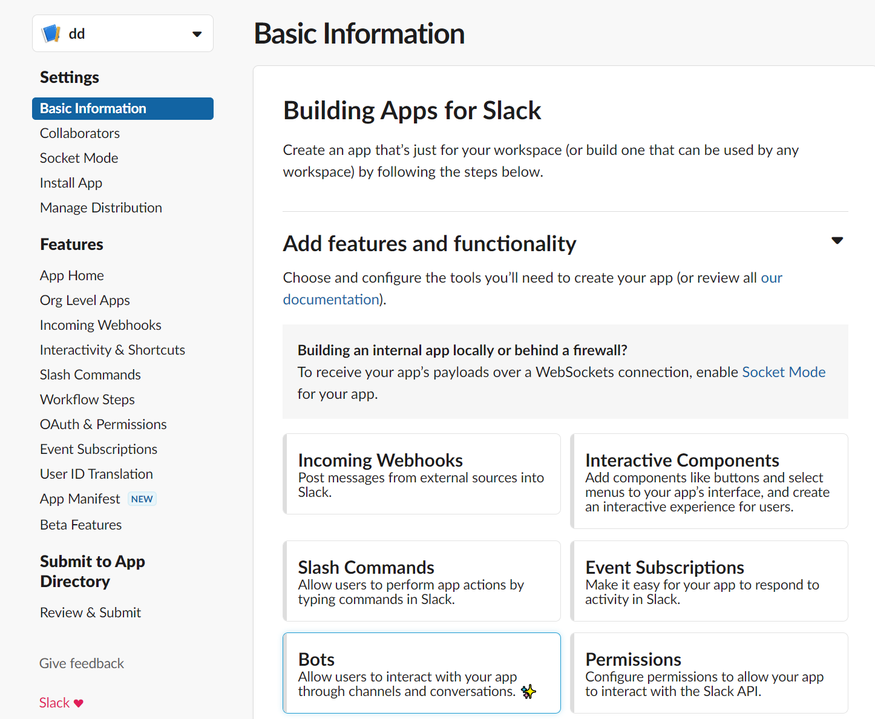The width and height of the screenshot is (875, 719).
Task: Open Socket Mode in sidebar
Action: tap(79, 158)
